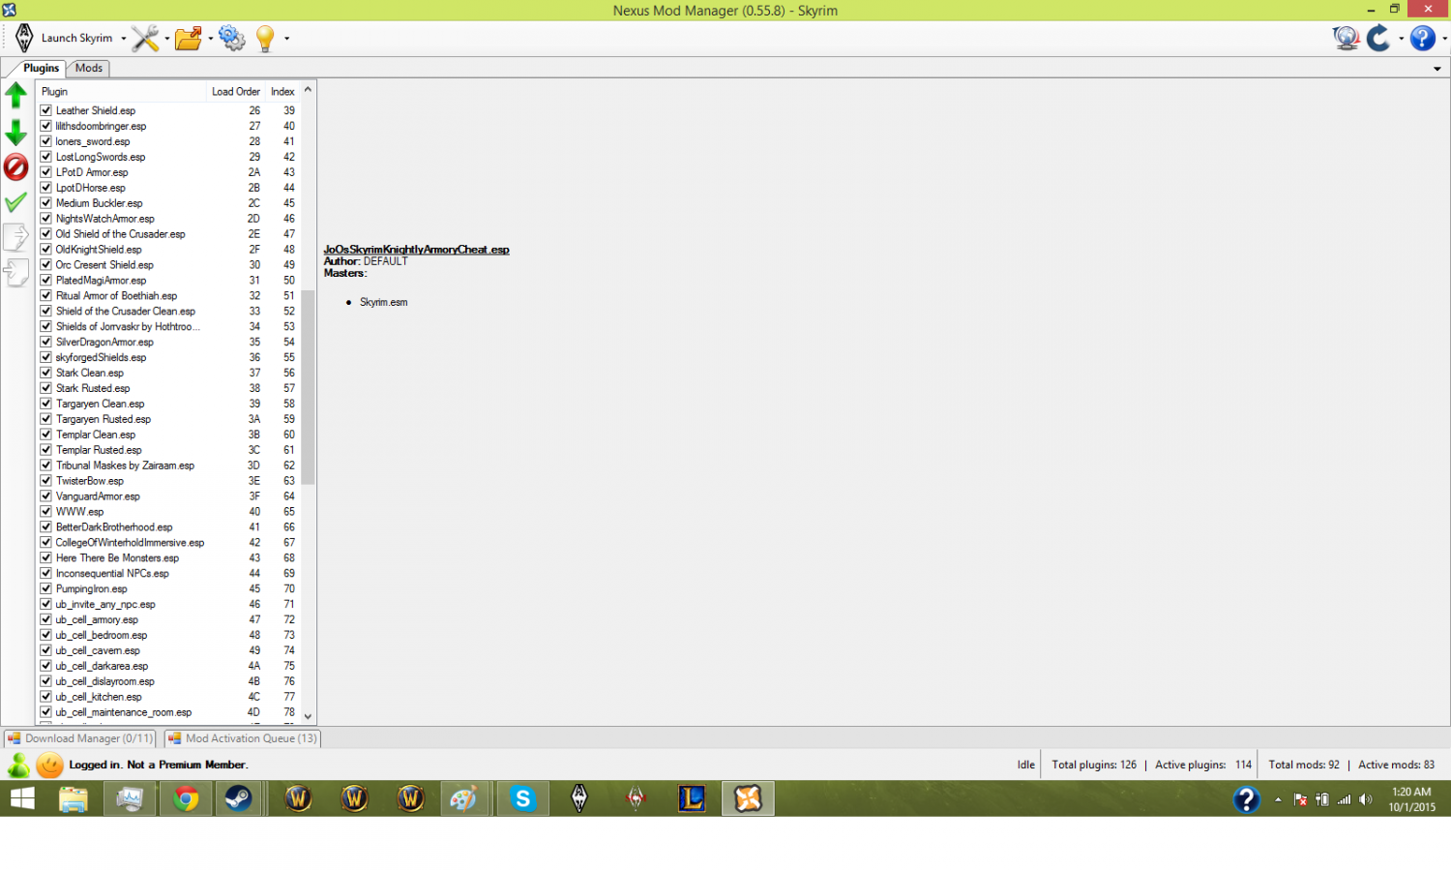Viewport: 1451px width, 871px height.
Task: Sort plugins by Load Order column header
Action: (x=235, y=92)
